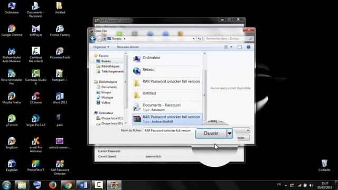Open the Corbeille recycle bin

[x=324, y=165]
